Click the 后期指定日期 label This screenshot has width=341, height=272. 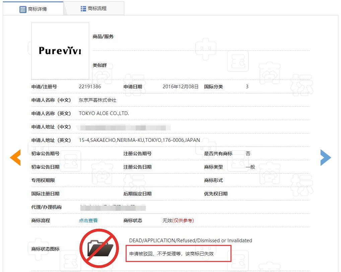(137, 194)
